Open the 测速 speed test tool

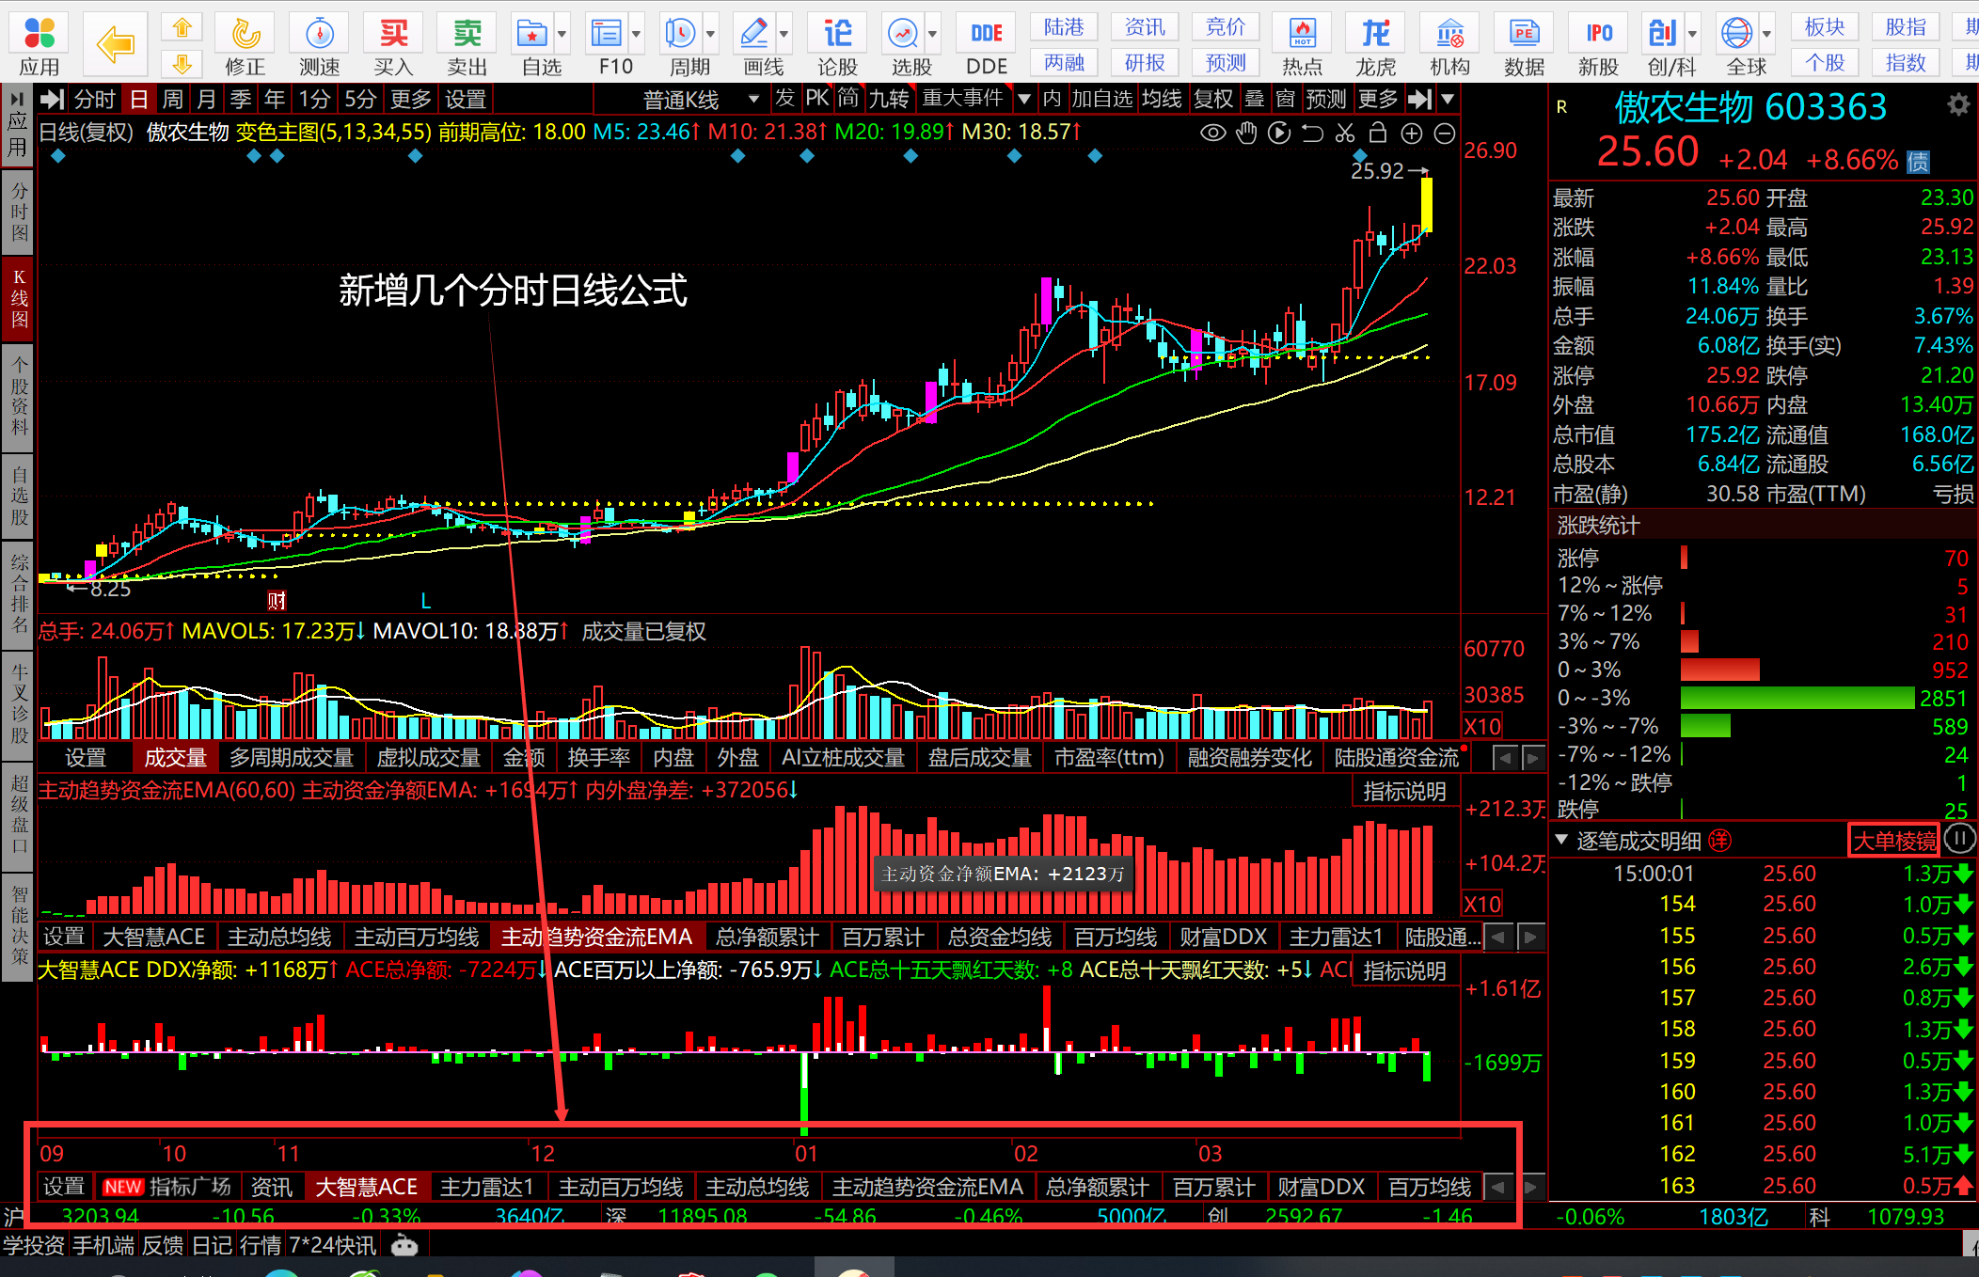320,44
